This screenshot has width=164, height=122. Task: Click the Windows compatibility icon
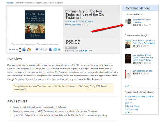(x=29, y=49)
